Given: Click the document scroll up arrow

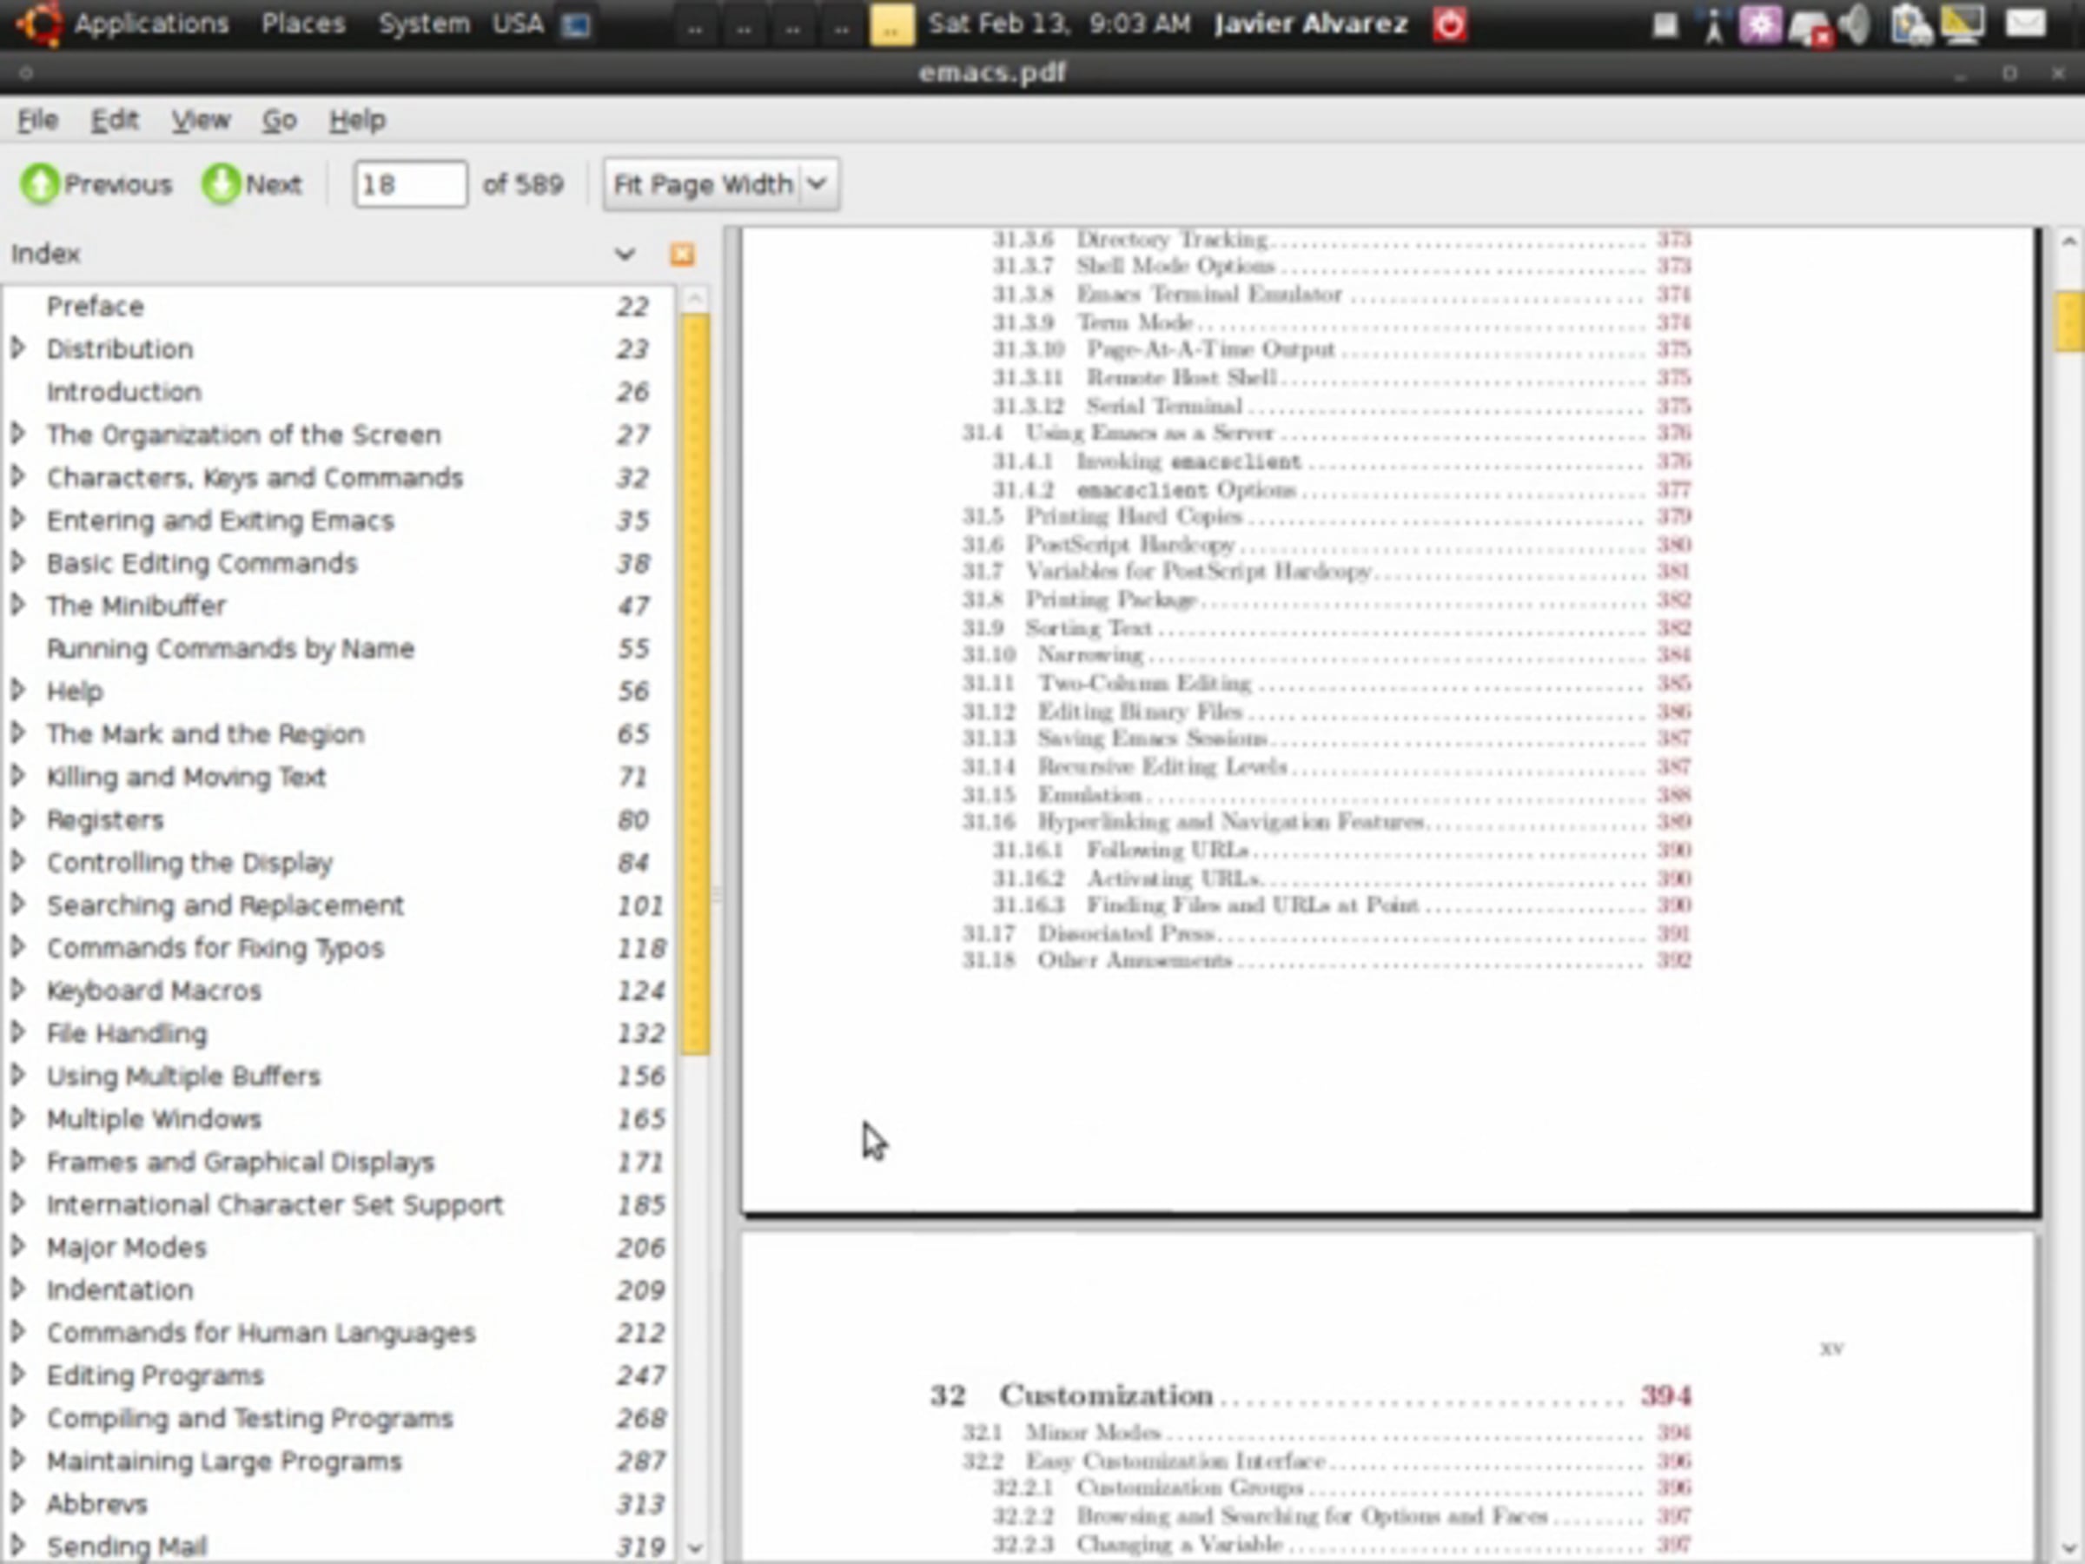Looking at the screenshot, I should [x=2069, y=242].
